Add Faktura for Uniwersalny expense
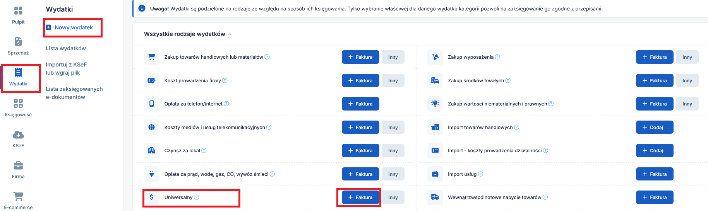708x211 pixels. click(x=360, y=197)
